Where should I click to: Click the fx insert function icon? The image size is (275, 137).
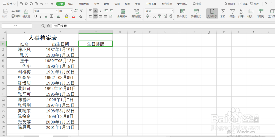[49, 26]
